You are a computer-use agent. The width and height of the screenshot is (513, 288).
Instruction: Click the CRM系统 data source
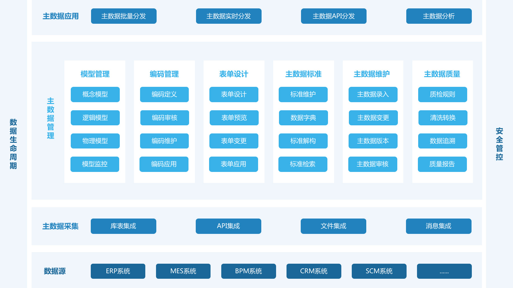pos(314,271)
